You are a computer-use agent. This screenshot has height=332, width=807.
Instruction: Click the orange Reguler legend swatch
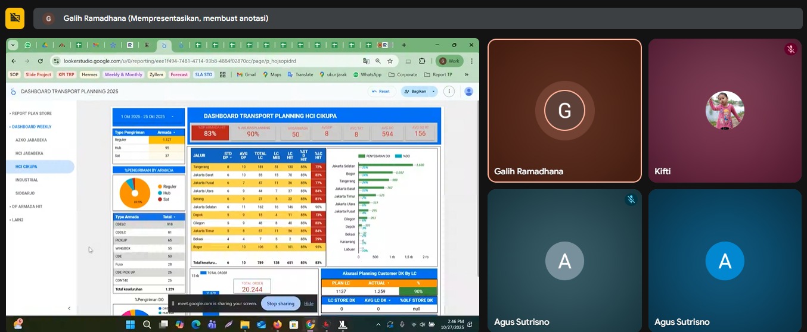click(x=160, y=187)
